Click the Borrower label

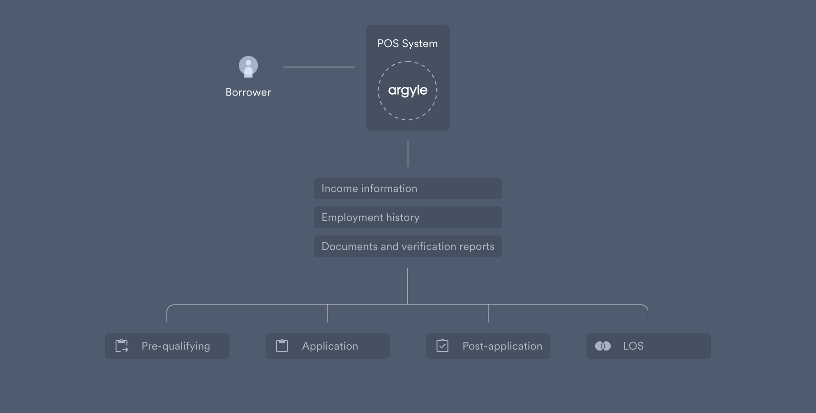tap(248, 92)
